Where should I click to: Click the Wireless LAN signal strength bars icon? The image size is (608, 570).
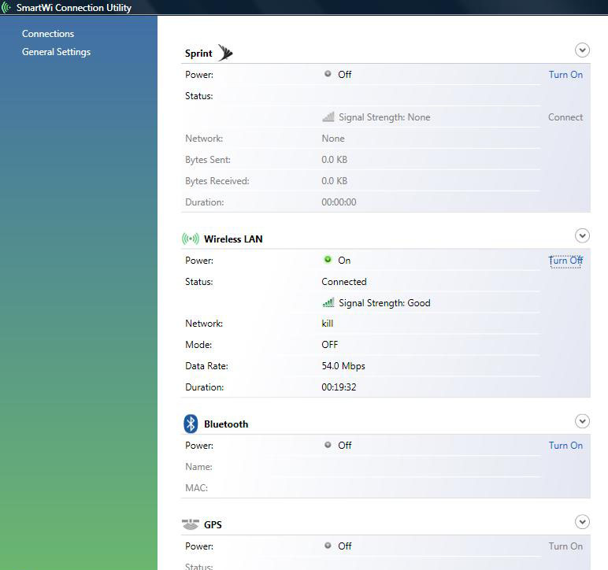328,302
